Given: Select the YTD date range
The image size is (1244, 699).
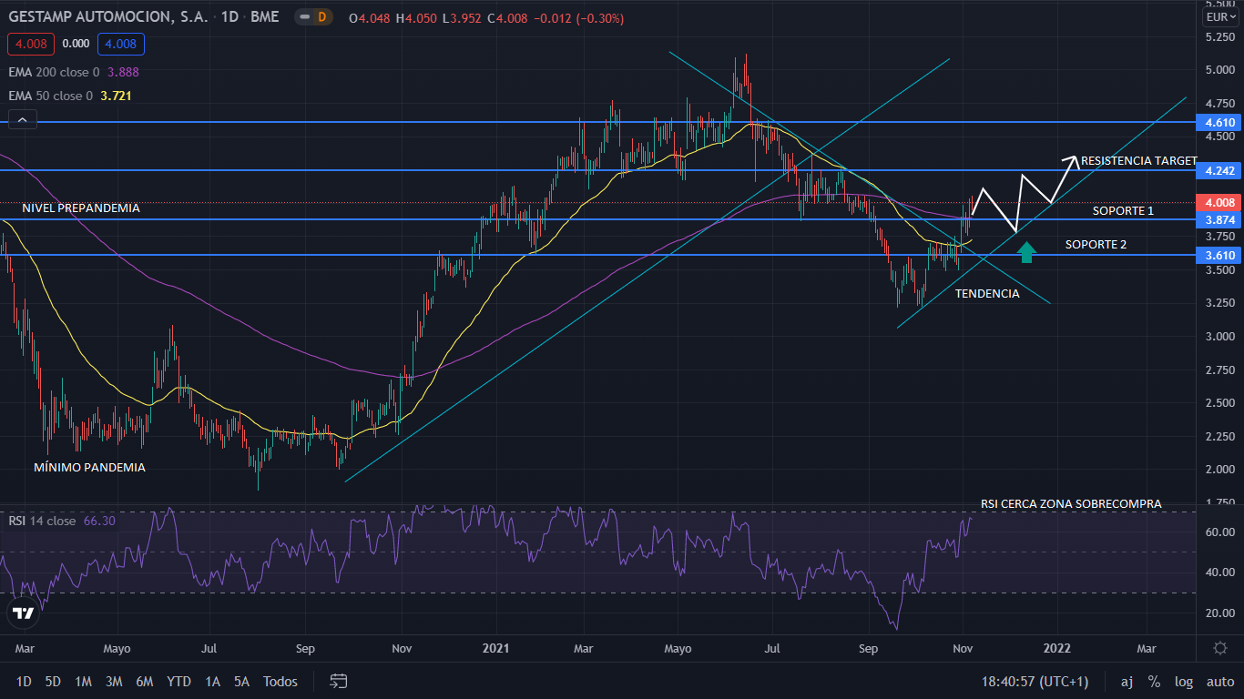Looking at the screenshot, I should click(x=178, y=681).
